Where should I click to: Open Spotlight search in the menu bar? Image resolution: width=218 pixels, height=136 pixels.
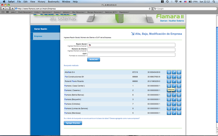pyautogui.click(x=214, y=2)
